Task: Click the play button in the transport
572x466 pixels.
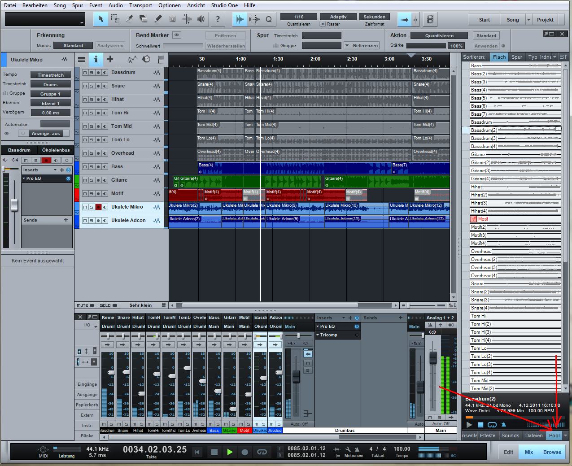Action: click(x=230, y=452)
